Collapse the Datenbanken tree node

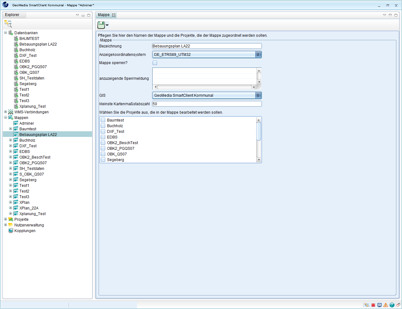tap(5, 33)
